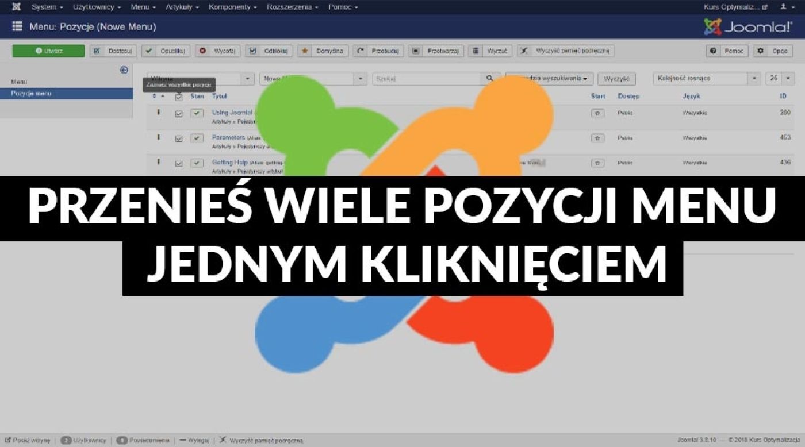Click the Szukaj search input field

click(427, 79)
